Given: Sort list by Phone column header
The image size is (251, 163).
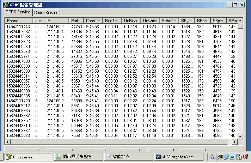Looking at the screenshot, I should [19, 21].
